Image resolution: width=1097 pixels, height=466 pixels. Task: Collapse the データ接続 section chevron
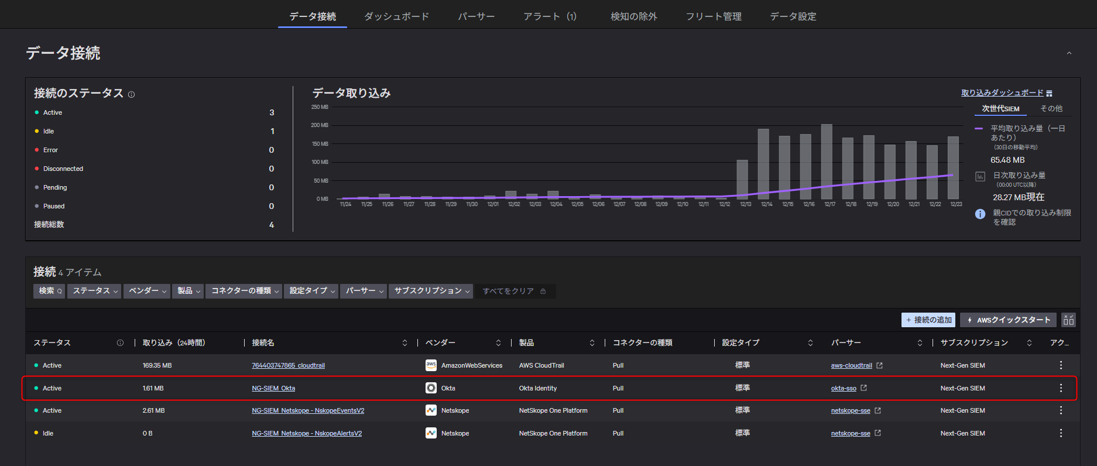(x=1069, y=53)
